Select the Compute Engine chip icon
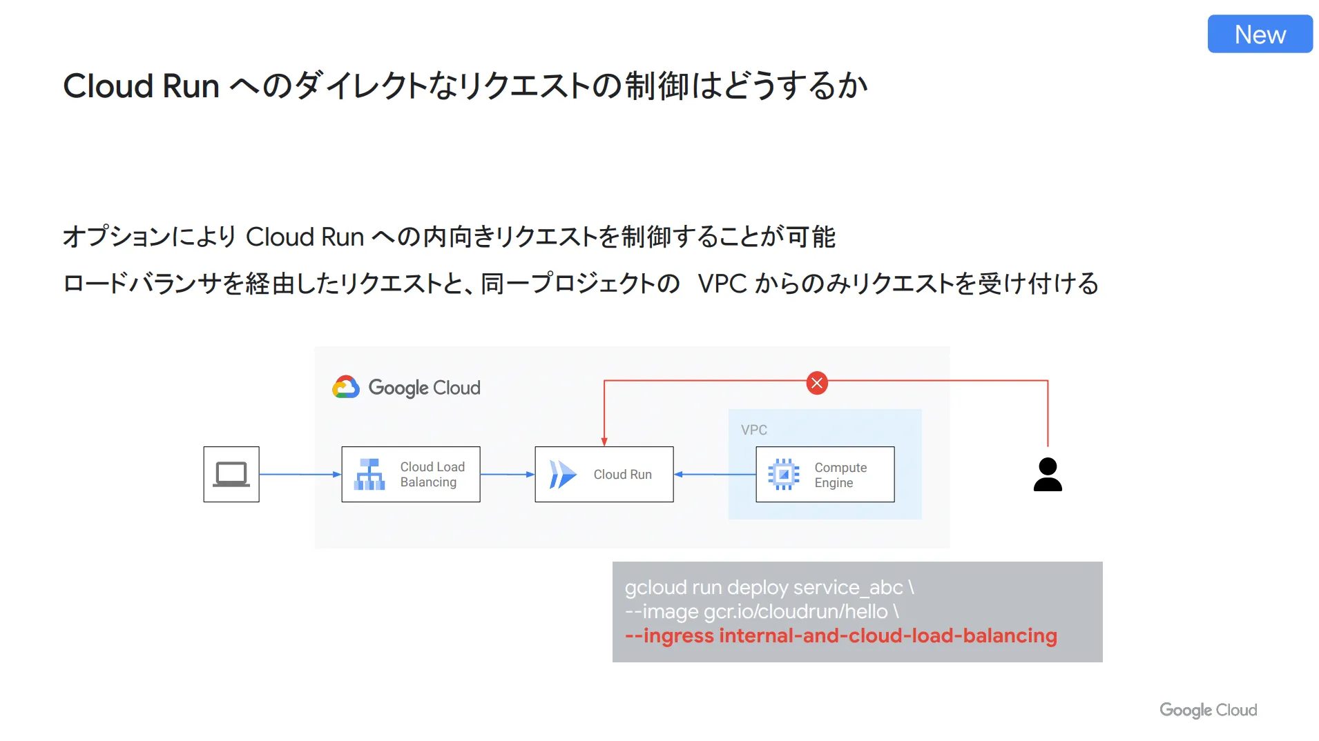The width and height of the screenshot is (1319, 741). [x=784, y=475]
